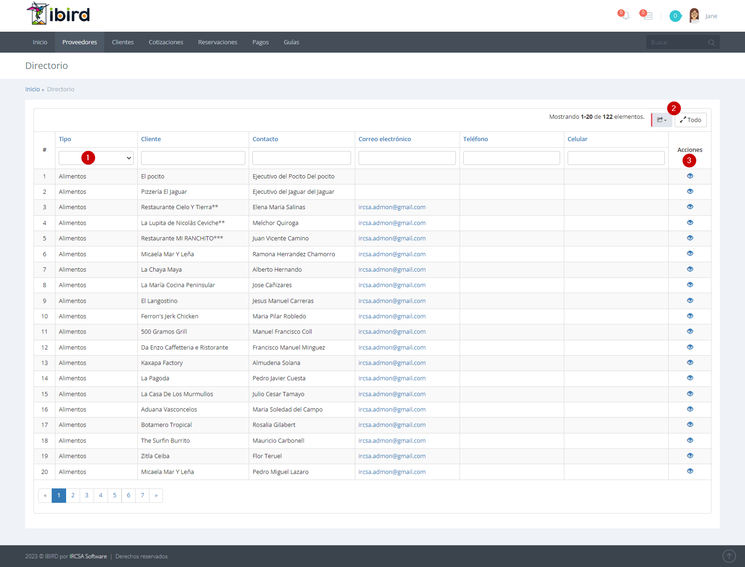Click the Inicio breadcrumb link
The width and height of the screenshot is (745, 567).
(x=33, y=89)
